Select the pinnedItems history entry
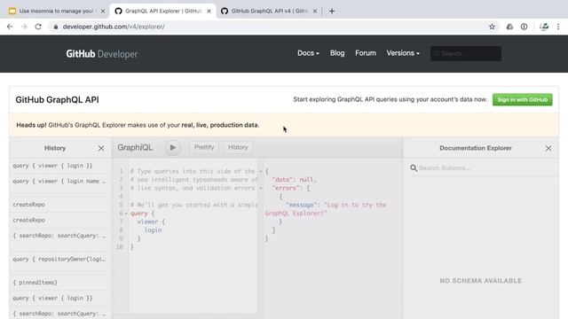568x319 pixels. point(60,283)
